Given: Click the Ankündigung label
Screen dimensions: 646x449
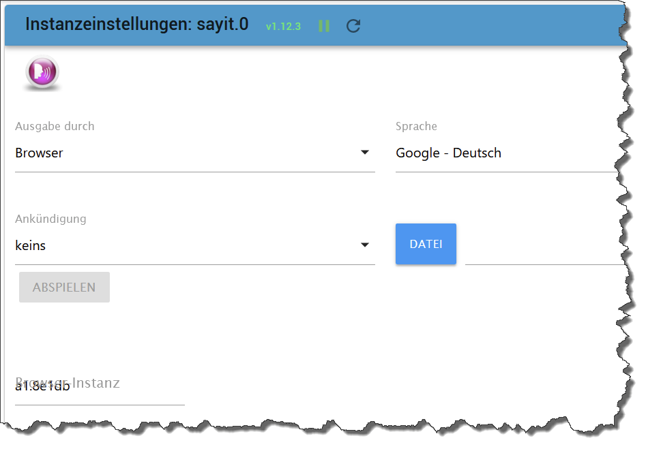Looking at the screenshot, I should [x=50, y=219].
